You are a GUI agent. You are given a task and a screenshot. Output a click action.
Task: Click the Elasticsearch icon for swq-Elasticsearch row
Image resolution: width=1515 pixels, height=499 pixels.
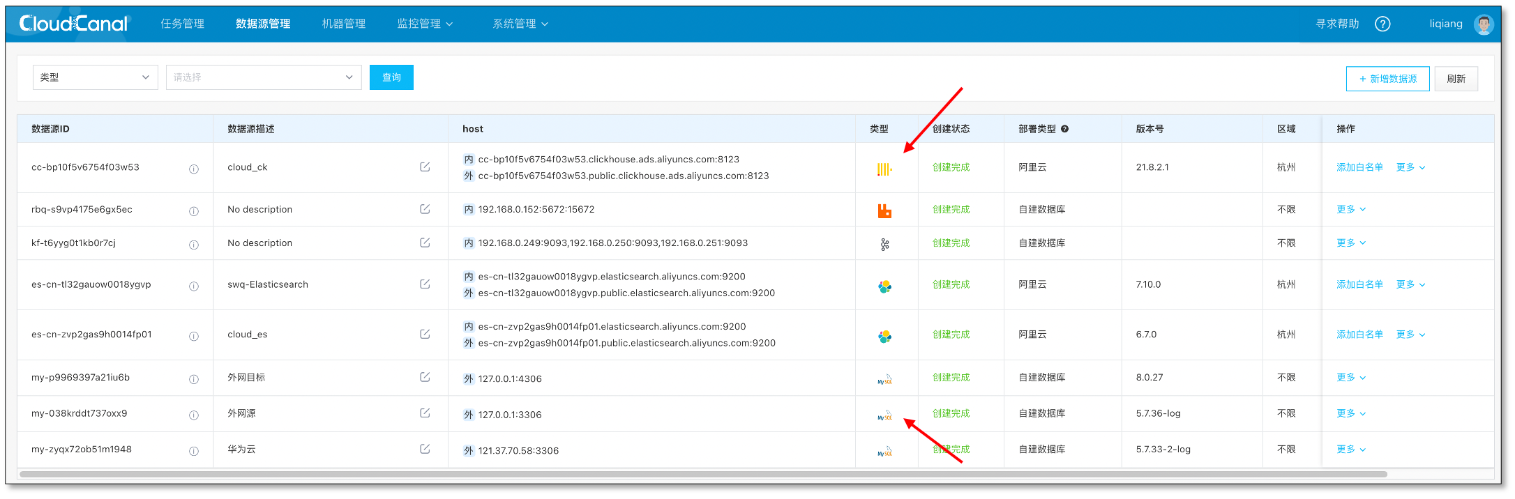pyautogui.click(x=884, y=286)
